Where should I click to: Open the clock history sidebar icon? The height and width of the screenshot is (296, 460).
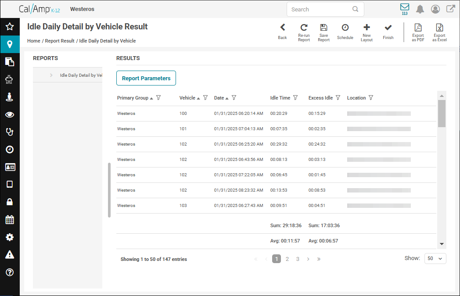[10, 150]
